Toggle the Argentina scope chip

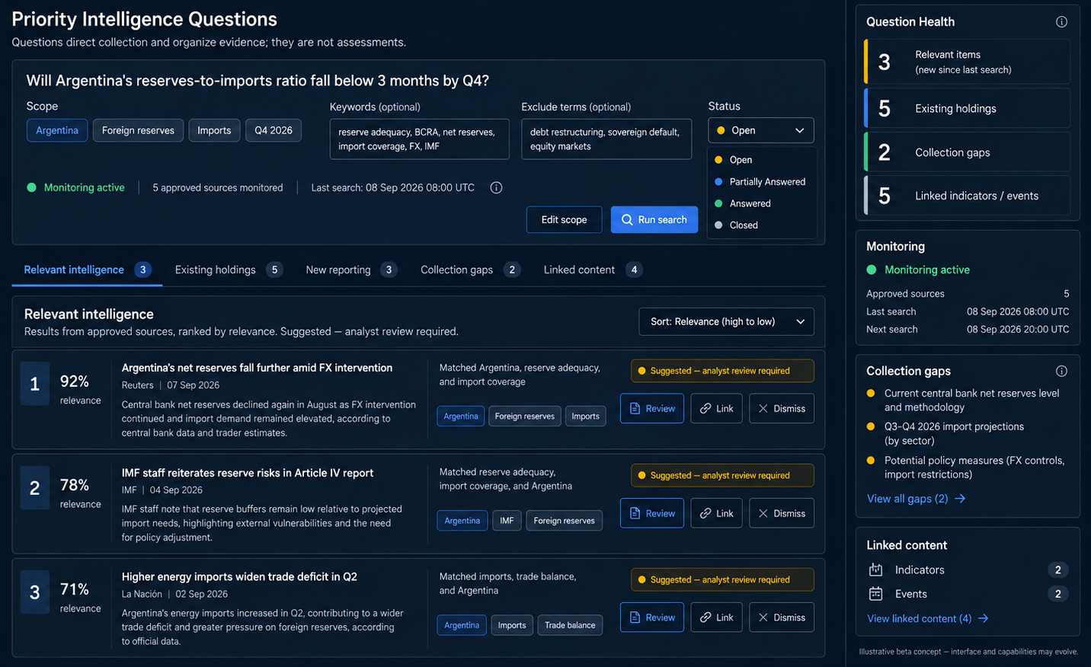(x=57, y=130)
